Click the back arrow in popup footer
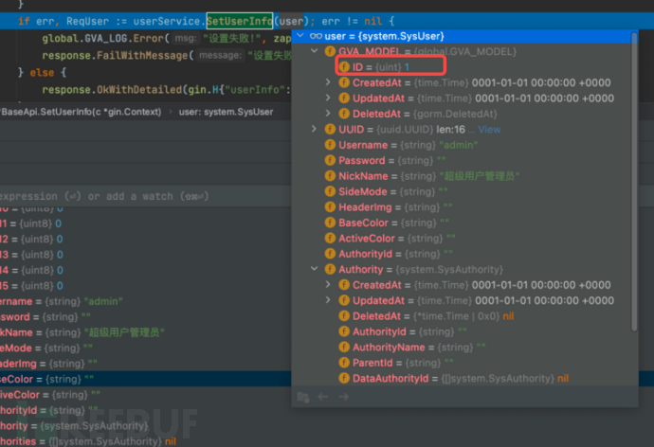Viewport: 654px width, 447px height. 323,397
